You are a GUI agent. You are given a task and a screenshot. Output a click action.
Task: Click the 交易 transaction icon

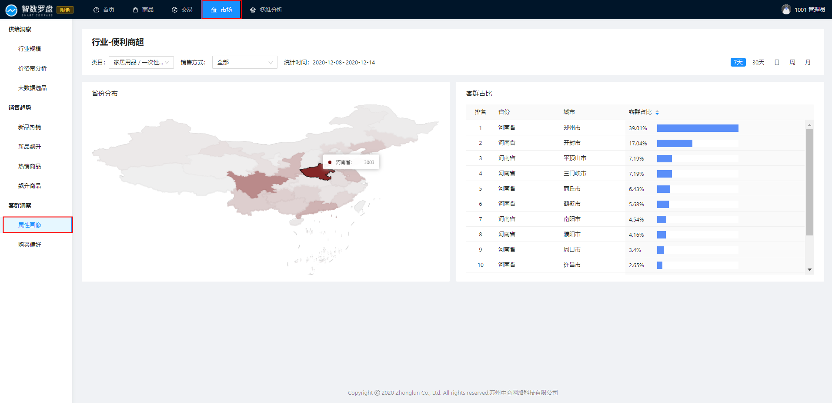point(174,10)
